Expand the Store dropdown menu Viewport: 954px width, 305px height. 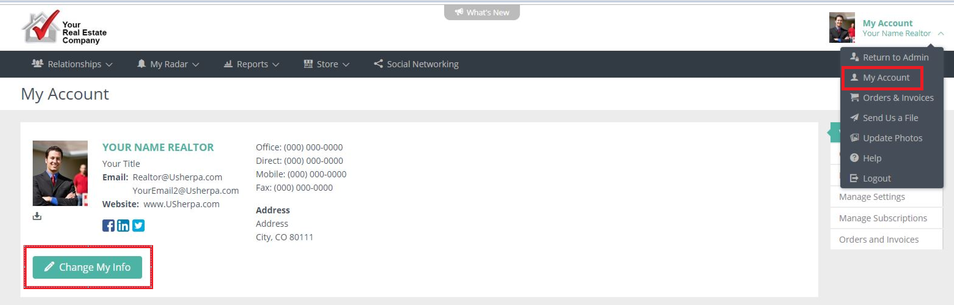pos(327,64)
